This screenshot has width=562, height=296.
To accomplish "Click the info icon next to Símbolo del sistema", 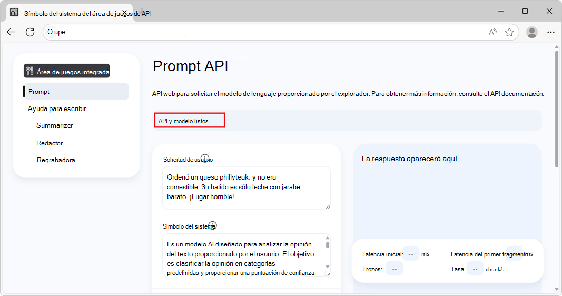I will (213, 225).
